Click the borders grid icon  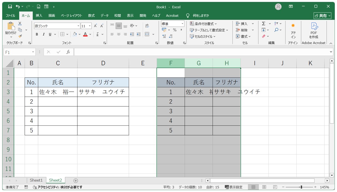tap(62, 34)
